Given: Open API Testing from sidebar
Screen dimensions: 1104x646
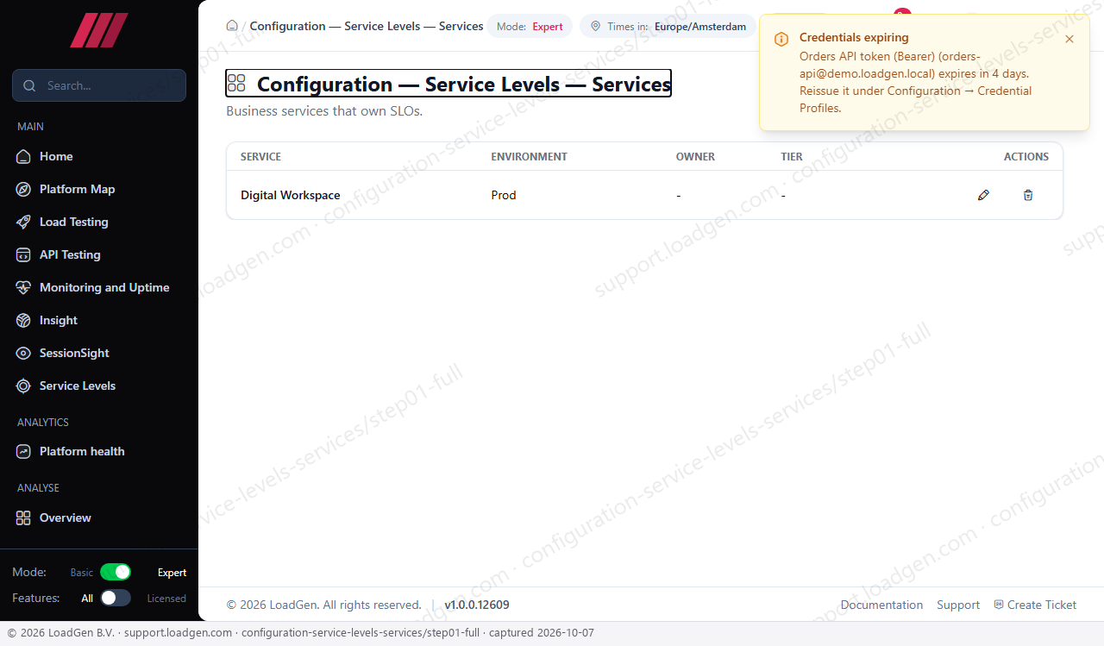Looking at the screenshot, I should point(70,254).
